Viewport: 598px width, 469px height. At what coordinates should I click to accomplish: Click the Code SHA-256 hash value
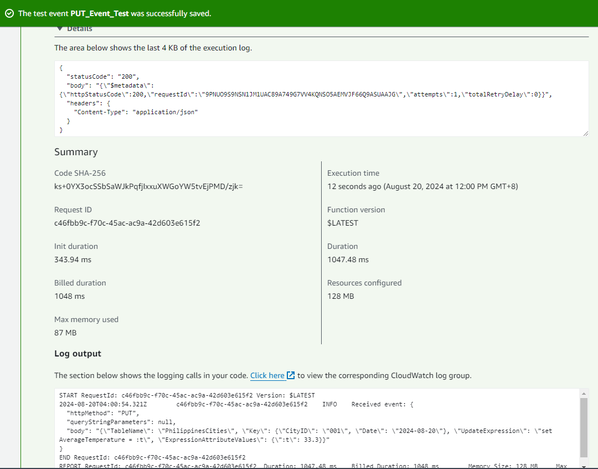(148, 186)
